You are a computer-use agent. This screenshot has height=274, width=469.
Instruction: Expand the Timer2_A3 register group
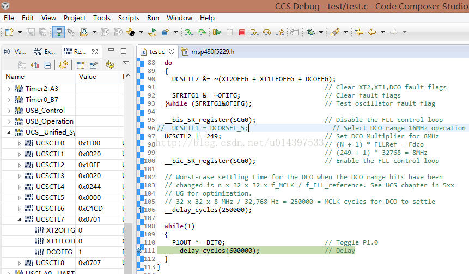pos(9,89)
